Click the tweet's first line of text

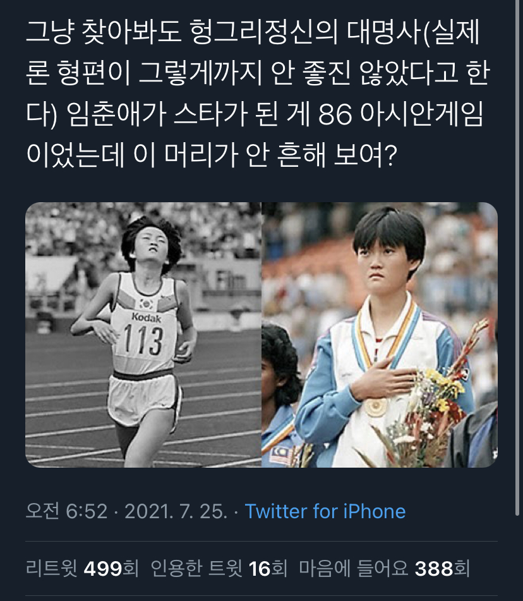(x=253, y=32)
